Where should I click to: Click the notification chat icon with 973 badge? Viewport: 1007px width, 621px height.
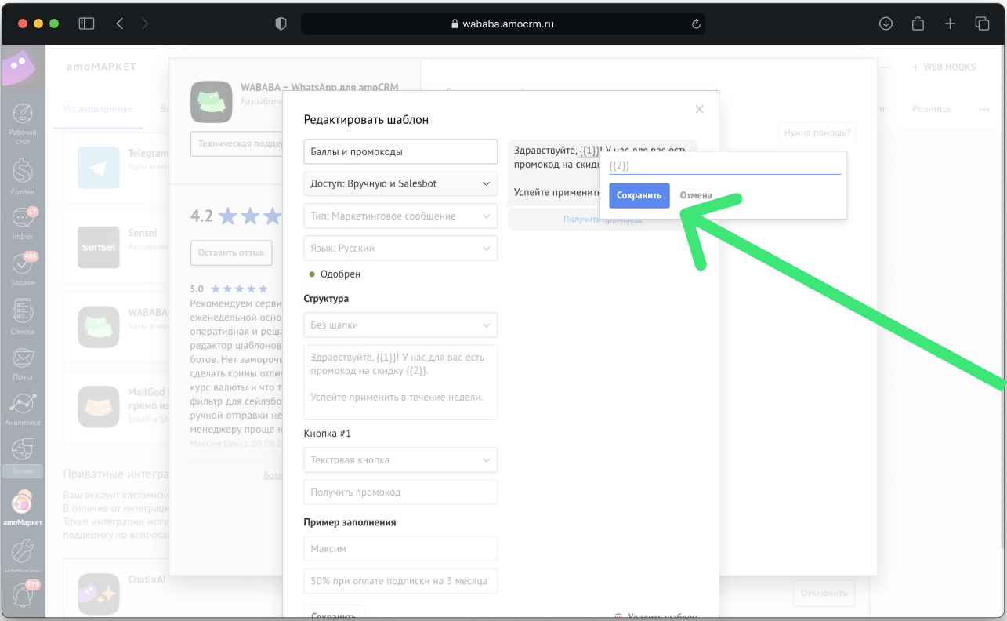coord(23,596)
